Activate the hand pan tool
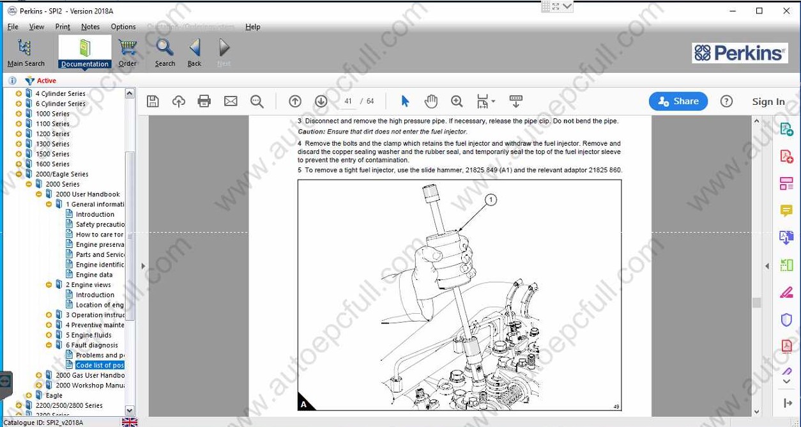Viewport: 801px width, 427px height. click(x=431, y=101)
